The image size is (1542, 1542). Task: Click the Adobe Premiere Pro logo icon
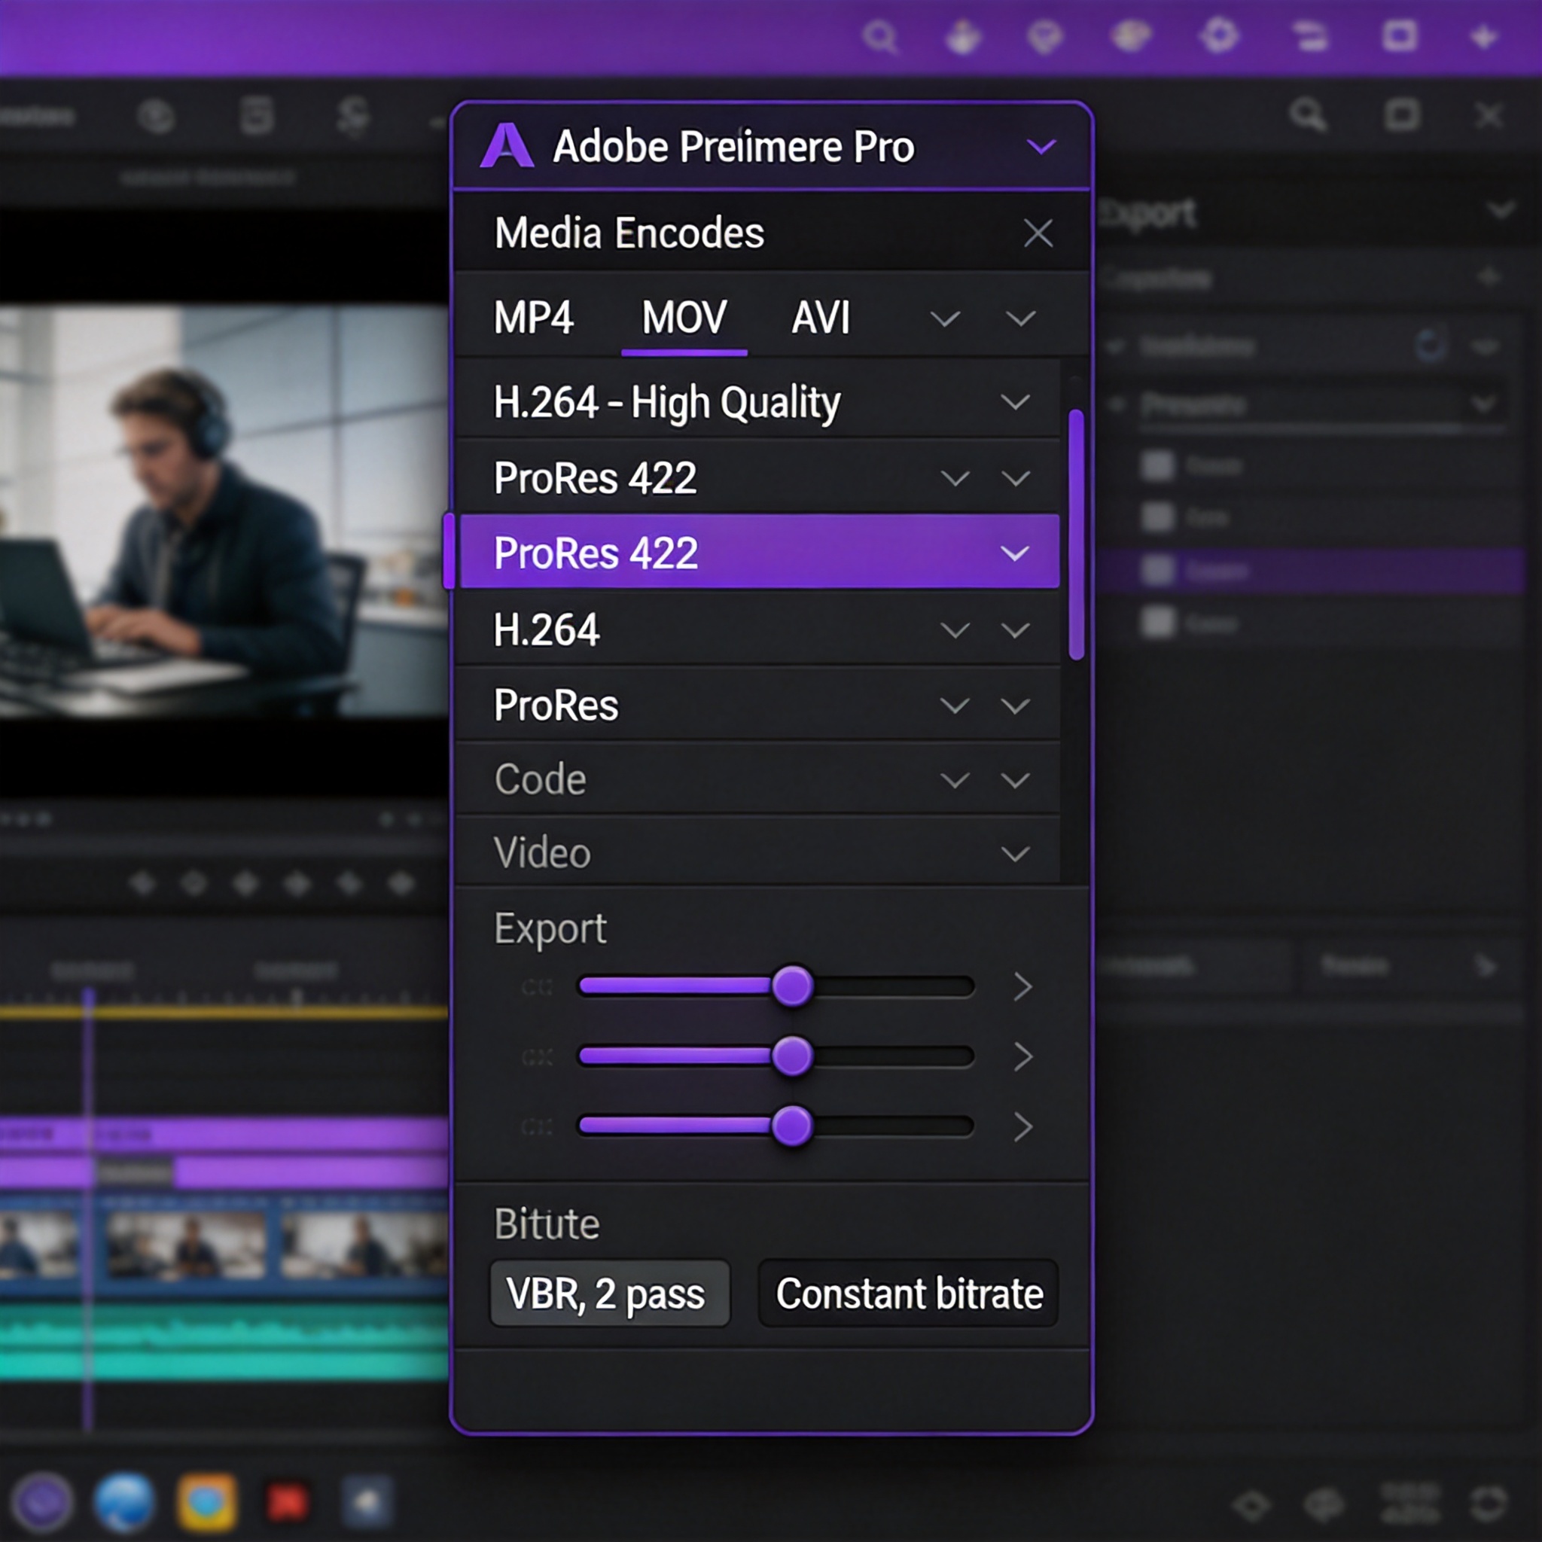pyautogui.click(x=507, y=146)
